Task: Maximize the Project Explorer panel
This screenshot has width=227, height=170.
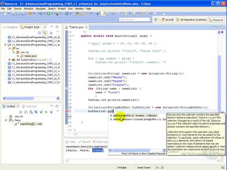Action: point(57,27)
